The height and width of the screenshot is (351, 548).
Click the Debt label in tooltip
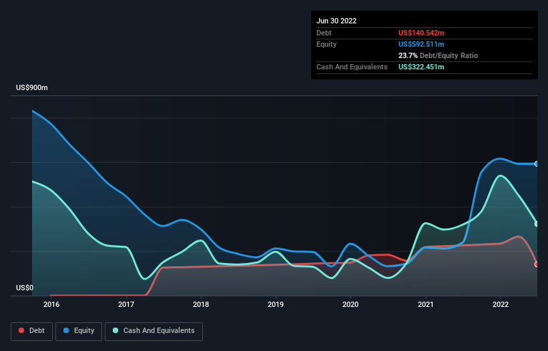324,33
